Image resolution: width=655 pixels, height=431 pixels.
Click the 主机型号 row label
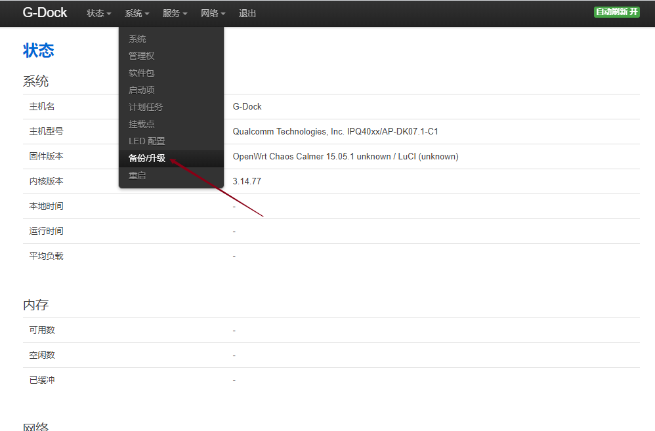(46, 132)
